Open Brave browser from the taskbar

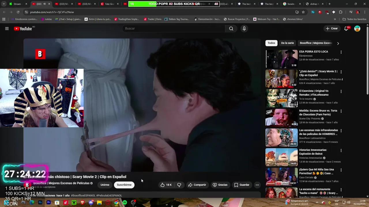click(82, 202)
